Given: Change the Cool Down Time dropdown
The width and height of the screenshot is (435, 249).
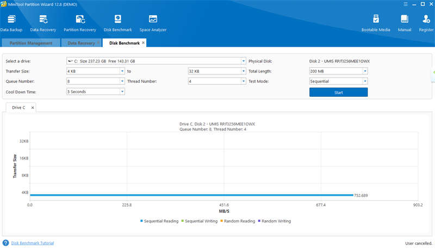Looking at the screenshot, I should (96, 92).
